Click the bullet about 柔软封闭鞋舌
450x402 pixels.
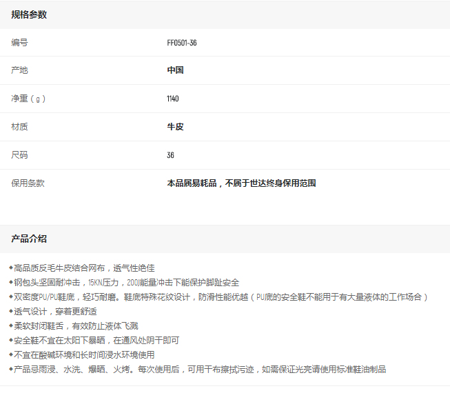pyautogui.click(x=75, y=325)
